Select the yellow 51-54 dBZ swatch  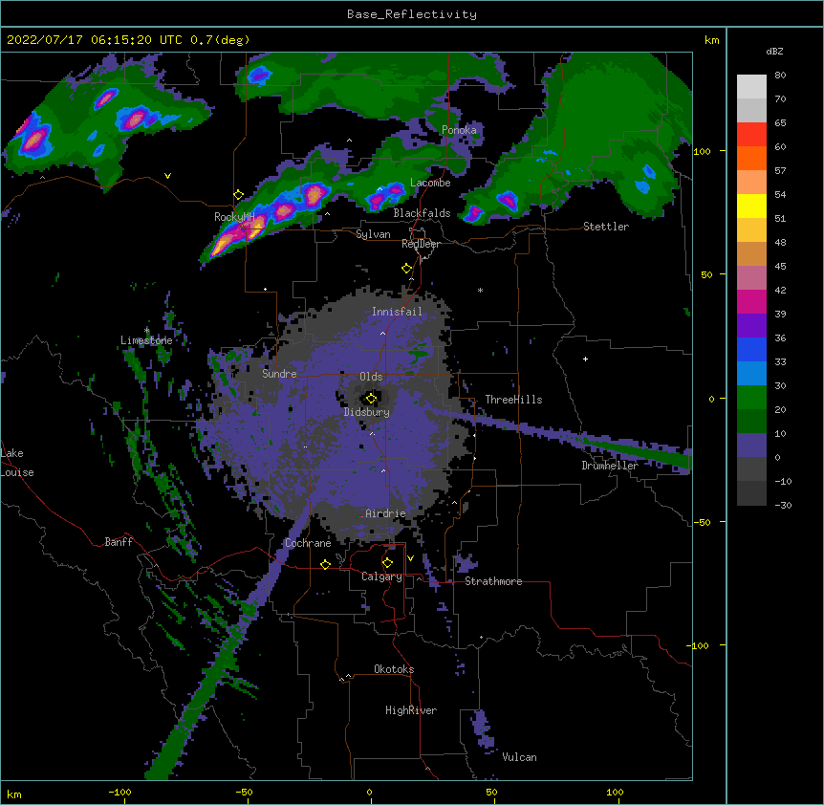tap(751, 206)
